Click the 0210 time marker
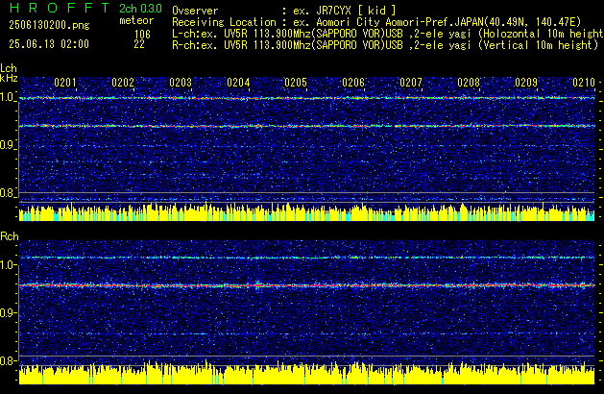This screenshot has width=604, height=394. pos(584,83)
